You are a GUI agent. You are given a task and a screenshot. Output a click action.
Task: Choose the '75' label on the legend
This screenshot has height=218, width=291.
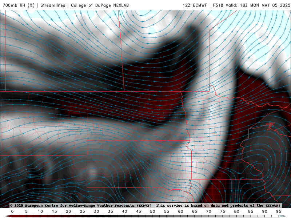[223, 211]
